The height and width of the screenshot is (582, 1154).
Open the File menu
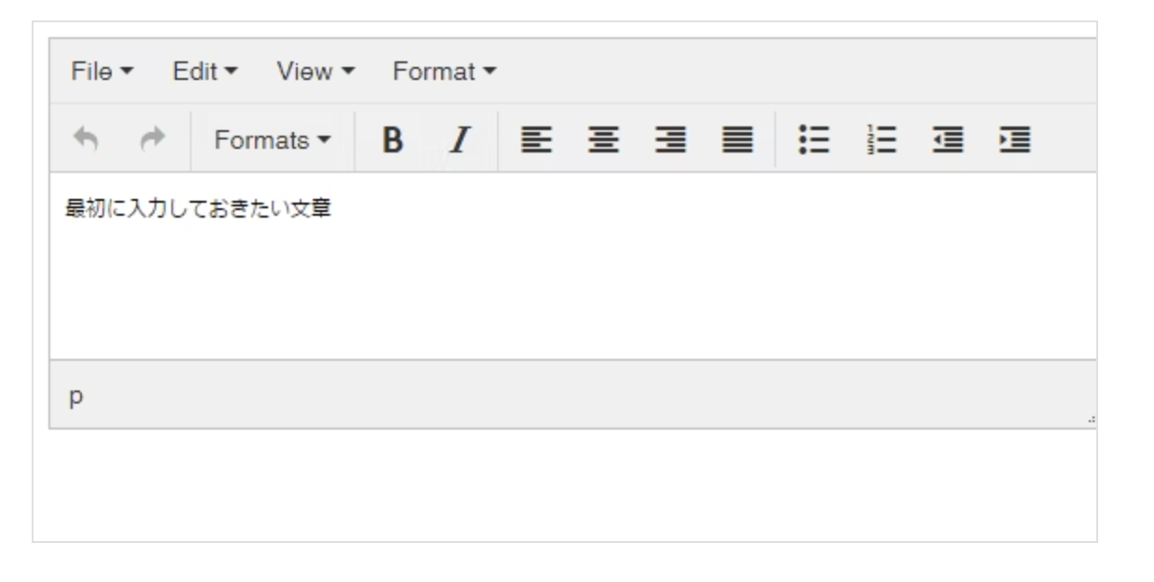pos(101,72)
